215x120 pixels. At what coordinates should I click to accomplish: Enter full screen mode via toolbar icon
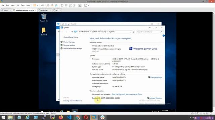point(70,5)
